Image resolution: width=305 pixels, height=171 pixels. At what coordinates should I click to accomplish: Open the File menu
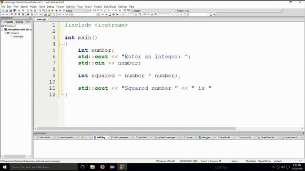3,7
